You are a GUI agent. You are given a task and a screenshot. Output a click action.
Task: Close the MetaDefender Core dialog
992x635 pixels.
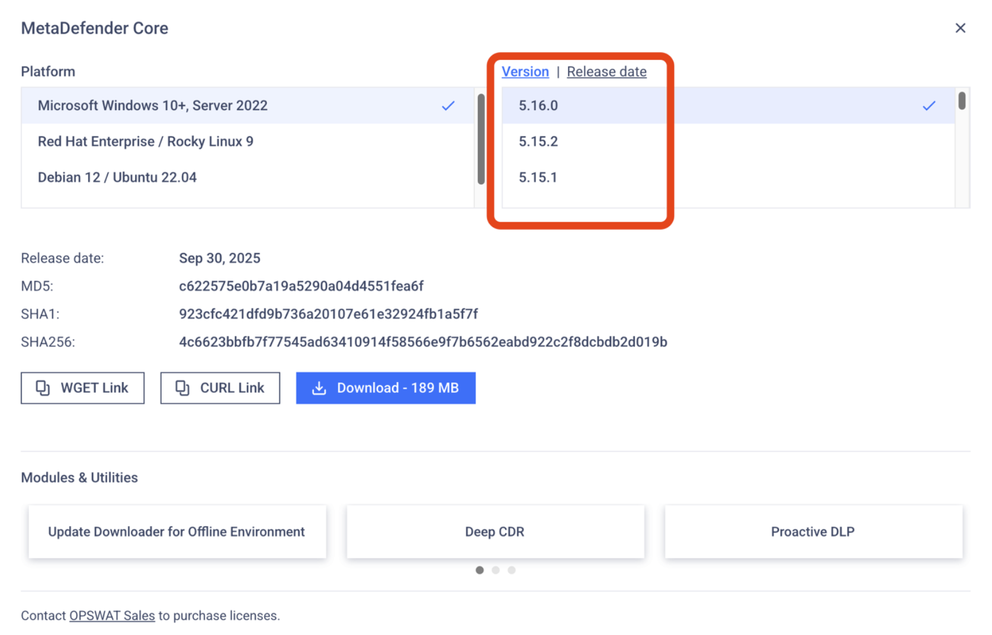960,28
